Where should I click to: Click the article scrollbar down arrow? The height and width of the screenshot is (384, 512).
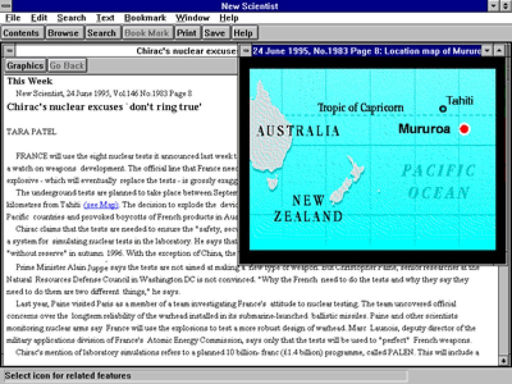[503, 360]
